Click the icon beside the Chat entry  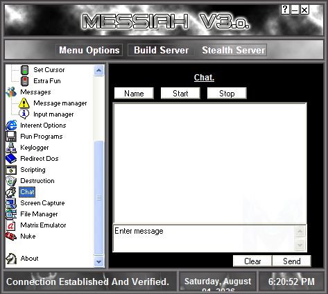tap(11, 192)
